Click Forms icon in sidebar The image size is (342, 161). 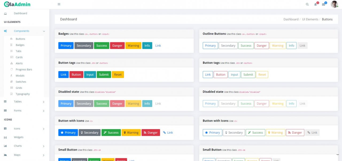pyautogui.click(x=5, y=111)
